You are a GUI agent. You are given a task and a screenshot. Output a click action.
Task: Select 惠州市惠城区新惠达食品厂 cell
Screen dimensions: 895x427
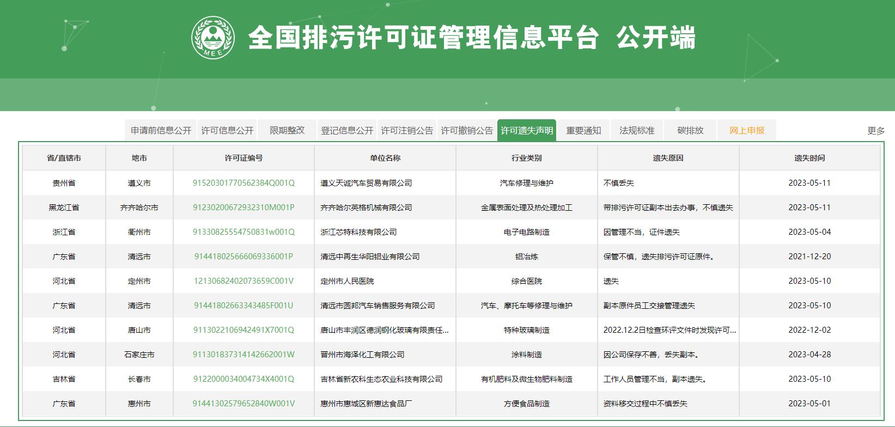click(385, 404)
